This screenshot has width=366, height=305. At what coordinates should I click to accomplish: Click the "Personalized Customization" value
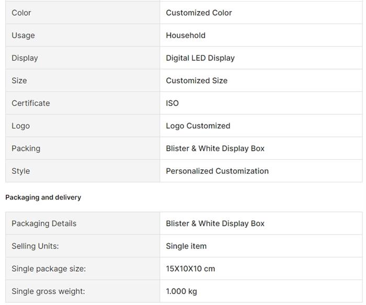point(217,171)
